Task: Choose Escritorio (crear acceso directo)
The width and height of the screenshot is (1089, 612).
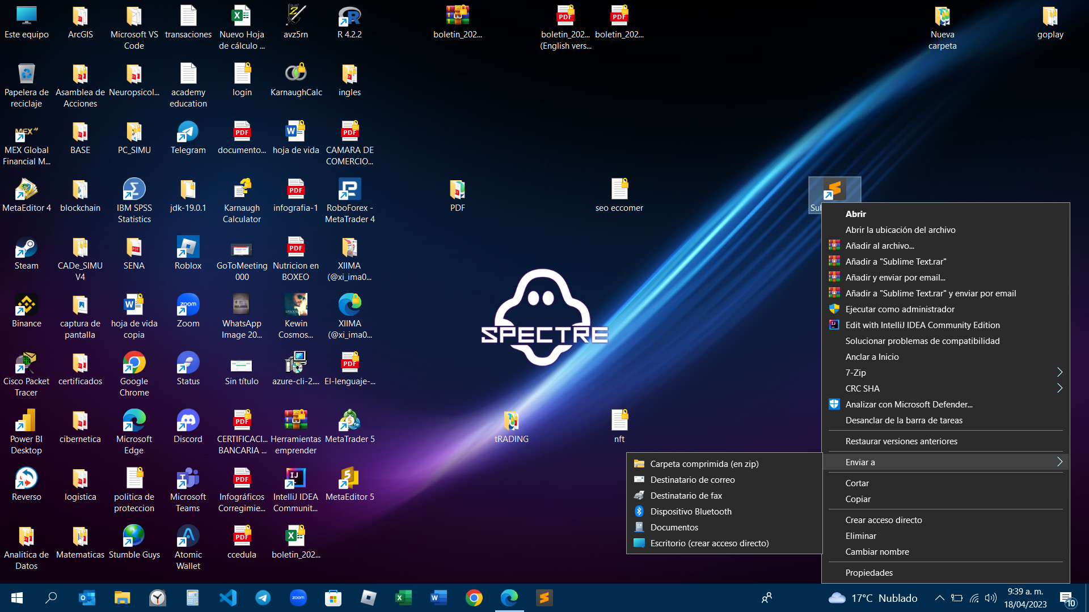Action: click(x=724, y=543)
